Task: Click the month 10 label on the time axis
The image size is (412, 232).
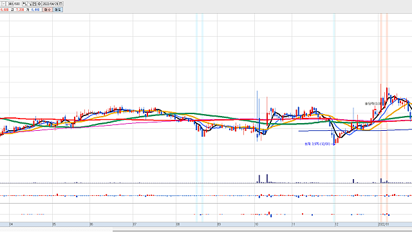Action: (x=257, y=224)
